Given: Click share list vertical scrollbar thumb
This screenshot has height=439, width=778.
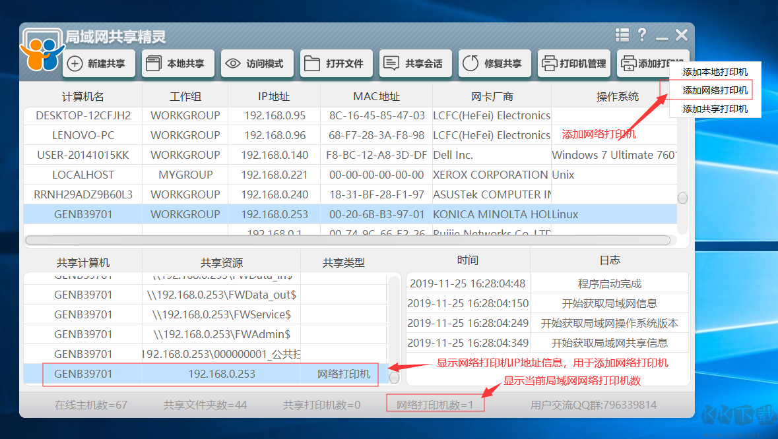Looking at the screenshot, I should click(x=395, y=378).
